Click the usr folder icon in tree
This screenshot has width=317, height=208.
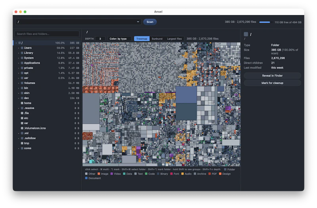click(x=22, y=78)
